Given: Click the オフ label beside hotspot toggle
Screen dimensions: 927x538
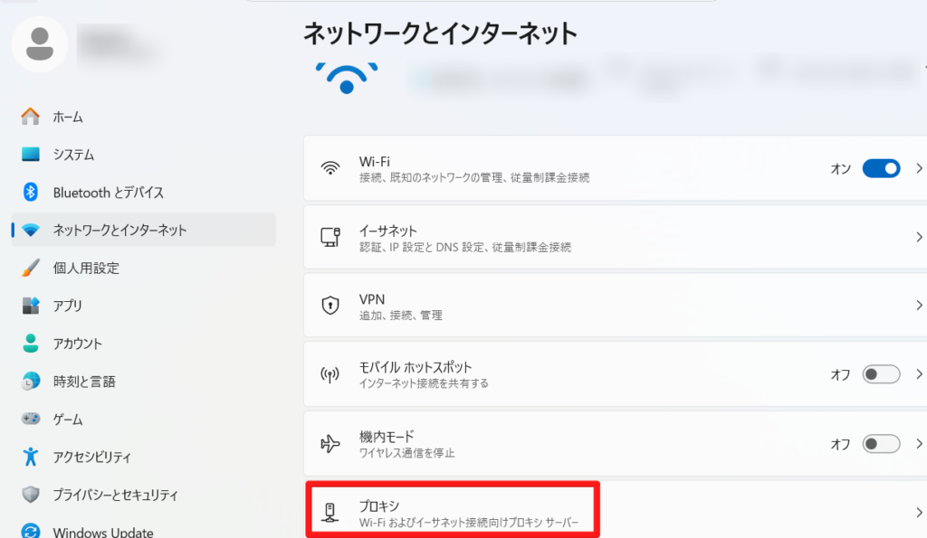Looking at the screenshot, I should 841,374.
